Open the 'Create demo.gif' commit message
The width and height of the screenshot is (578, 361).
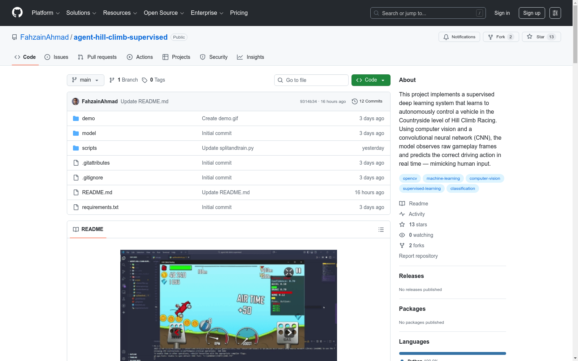pyautogui.click(x=220, y=118)
